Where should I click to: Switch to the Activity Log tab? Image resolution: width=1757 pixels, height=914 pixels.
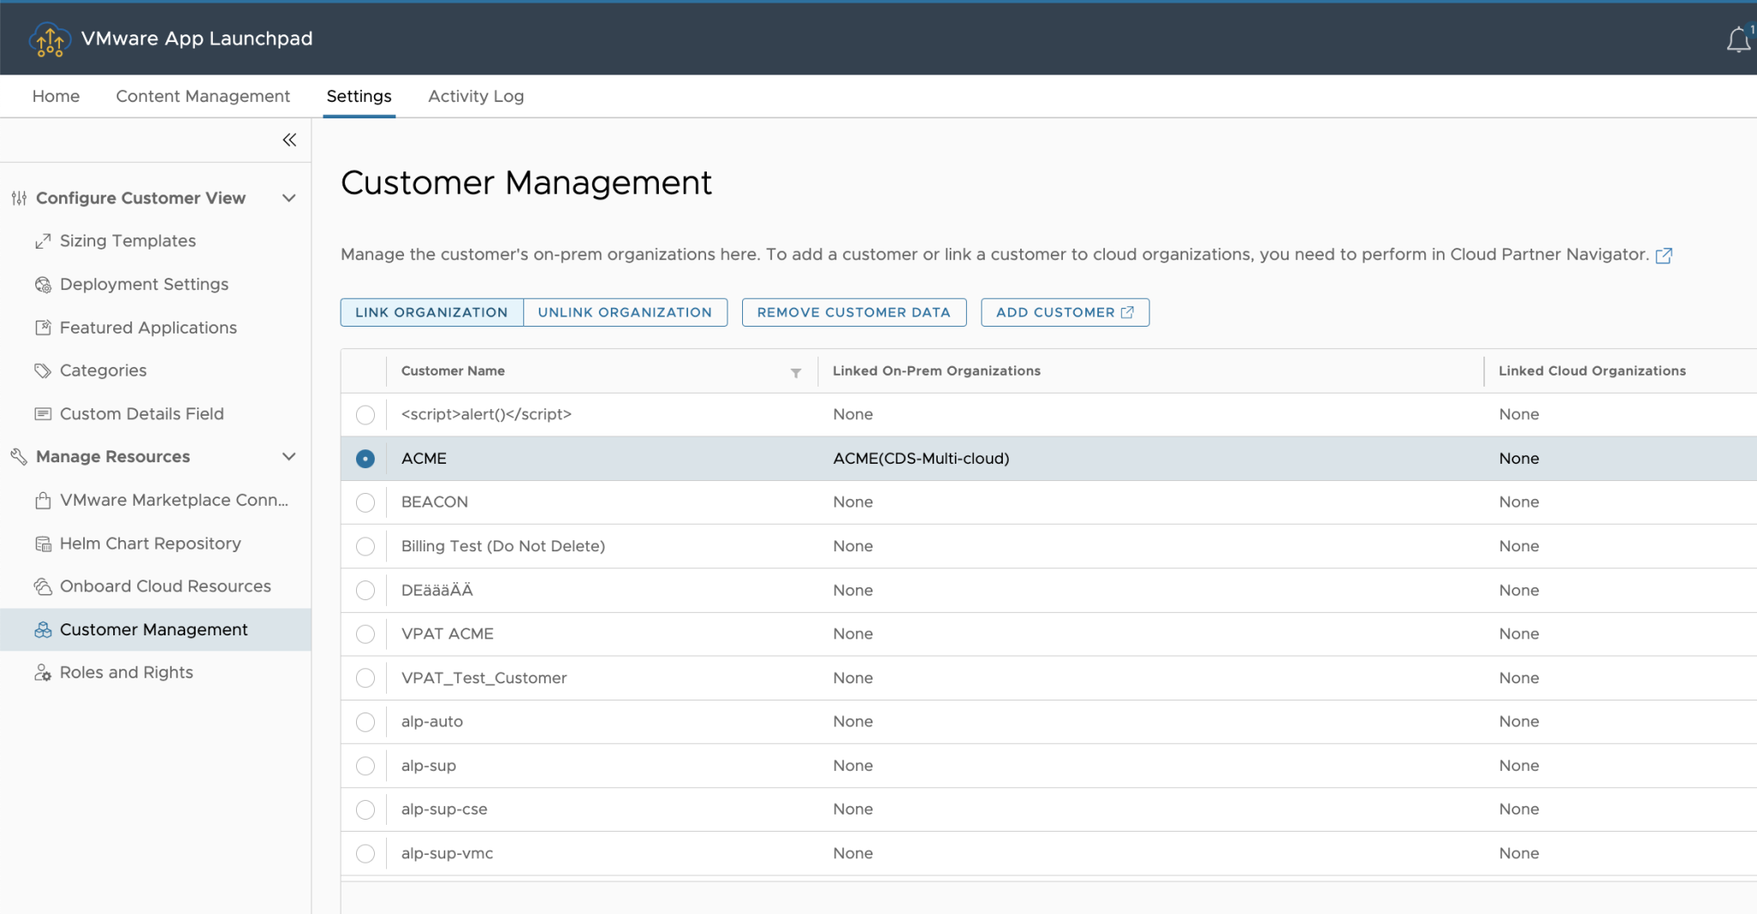tap(475, 96)
